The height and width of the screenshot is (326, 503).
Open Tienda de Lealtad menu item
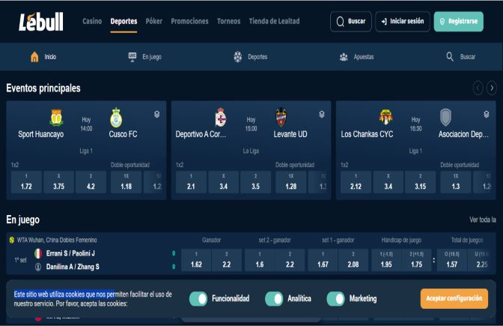tap(274, 21)
